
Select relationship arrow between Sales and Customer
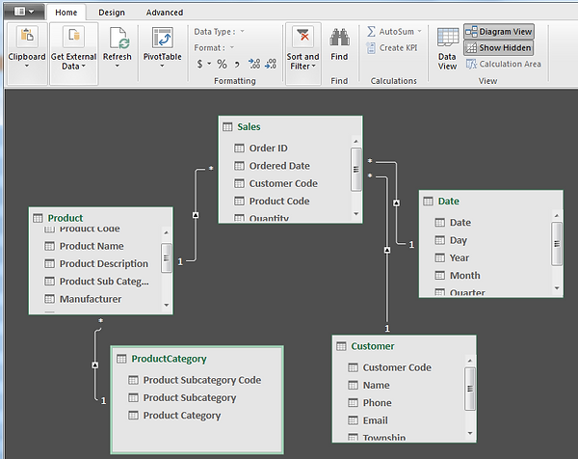[387, 250]
